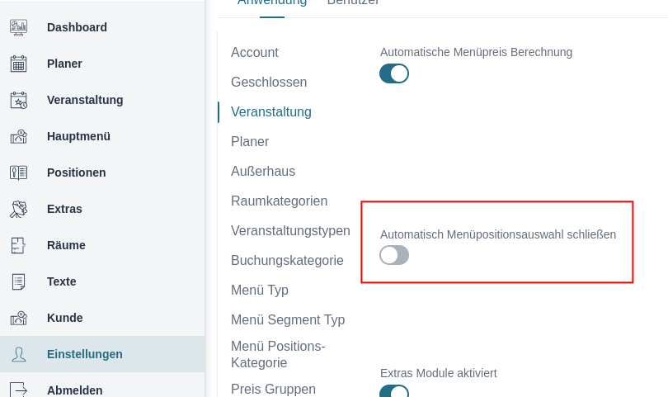Click the Abmelden logout arrow icon

coord(18,390)
